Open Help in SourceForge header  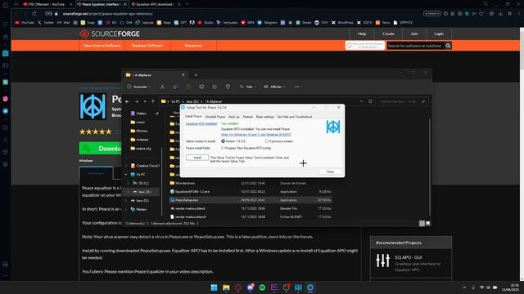[362, 33]
